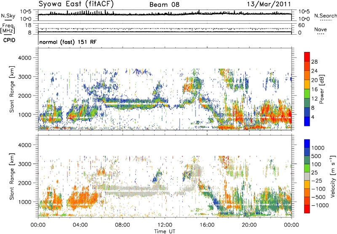Pick the red bottom segment of the Velocity color bar

coord(307,209)
